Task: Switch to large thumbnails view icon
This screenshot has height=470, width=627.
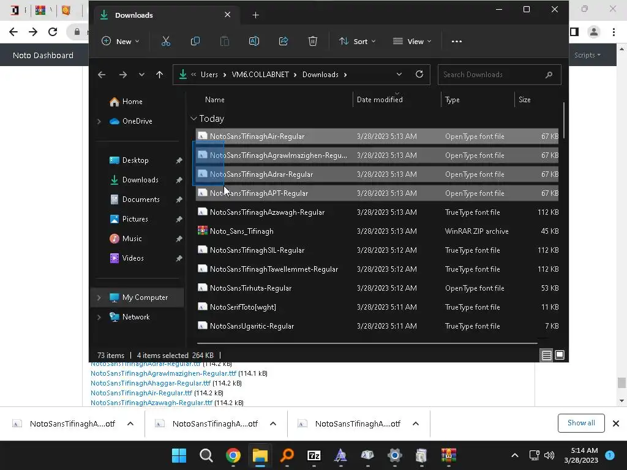Action: tap(560, 355)
